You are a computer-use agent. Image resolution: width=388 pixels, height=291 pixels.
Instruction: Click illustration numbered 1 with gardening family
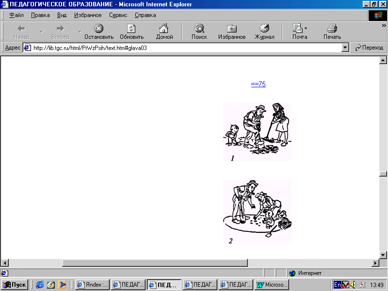(258, 132)
